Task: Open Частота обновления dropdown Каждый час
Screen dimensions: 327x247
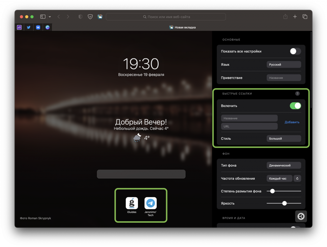Action: 279,178
